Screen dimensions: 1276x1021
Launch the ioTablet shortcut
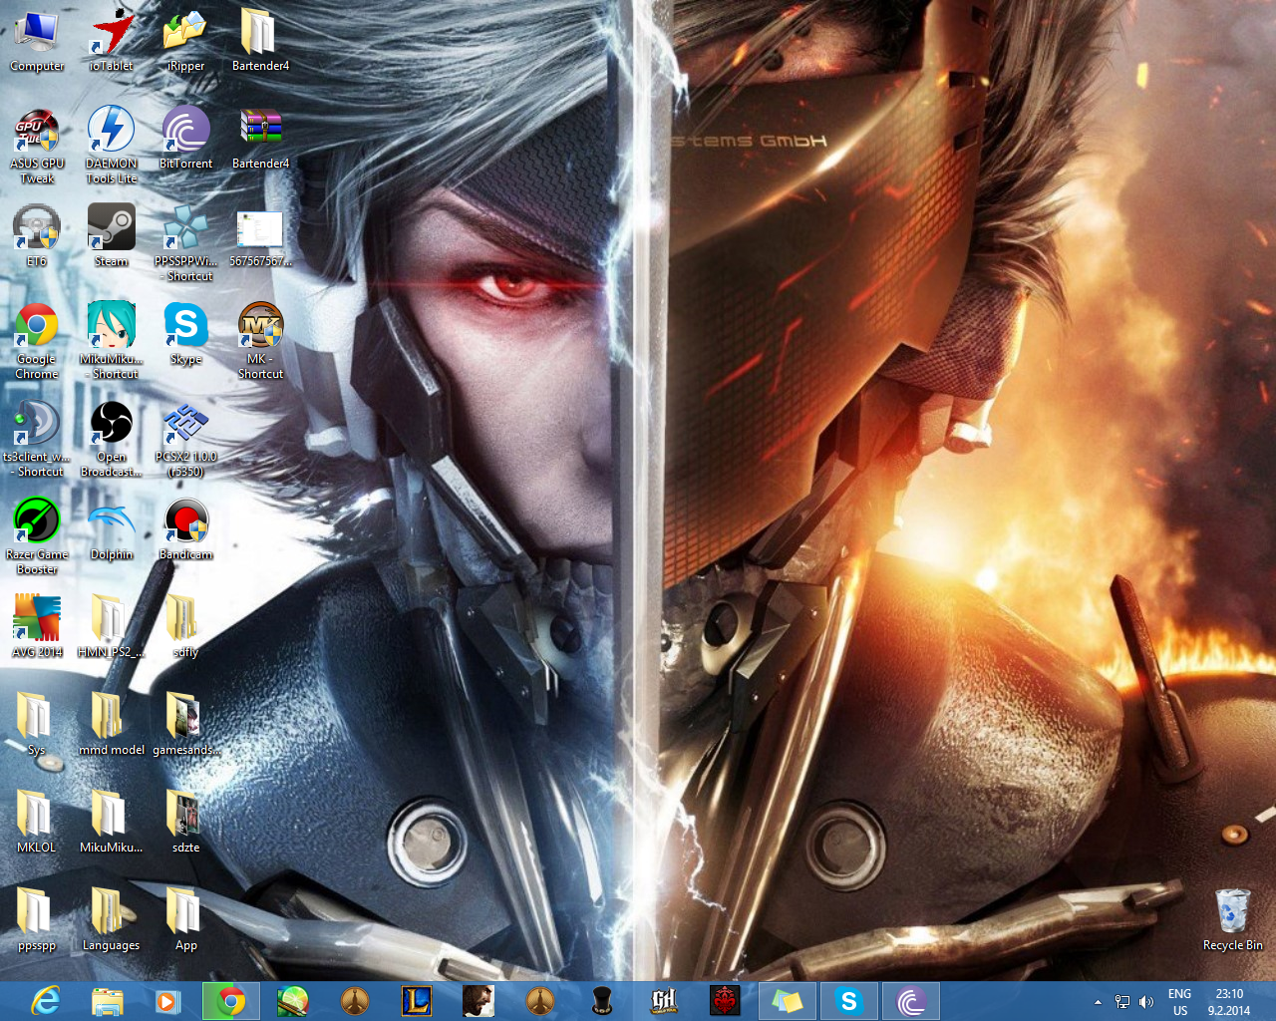click(x=112, y=40)
